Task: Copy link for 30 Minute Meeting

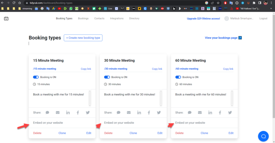Action: coord(157,69)
